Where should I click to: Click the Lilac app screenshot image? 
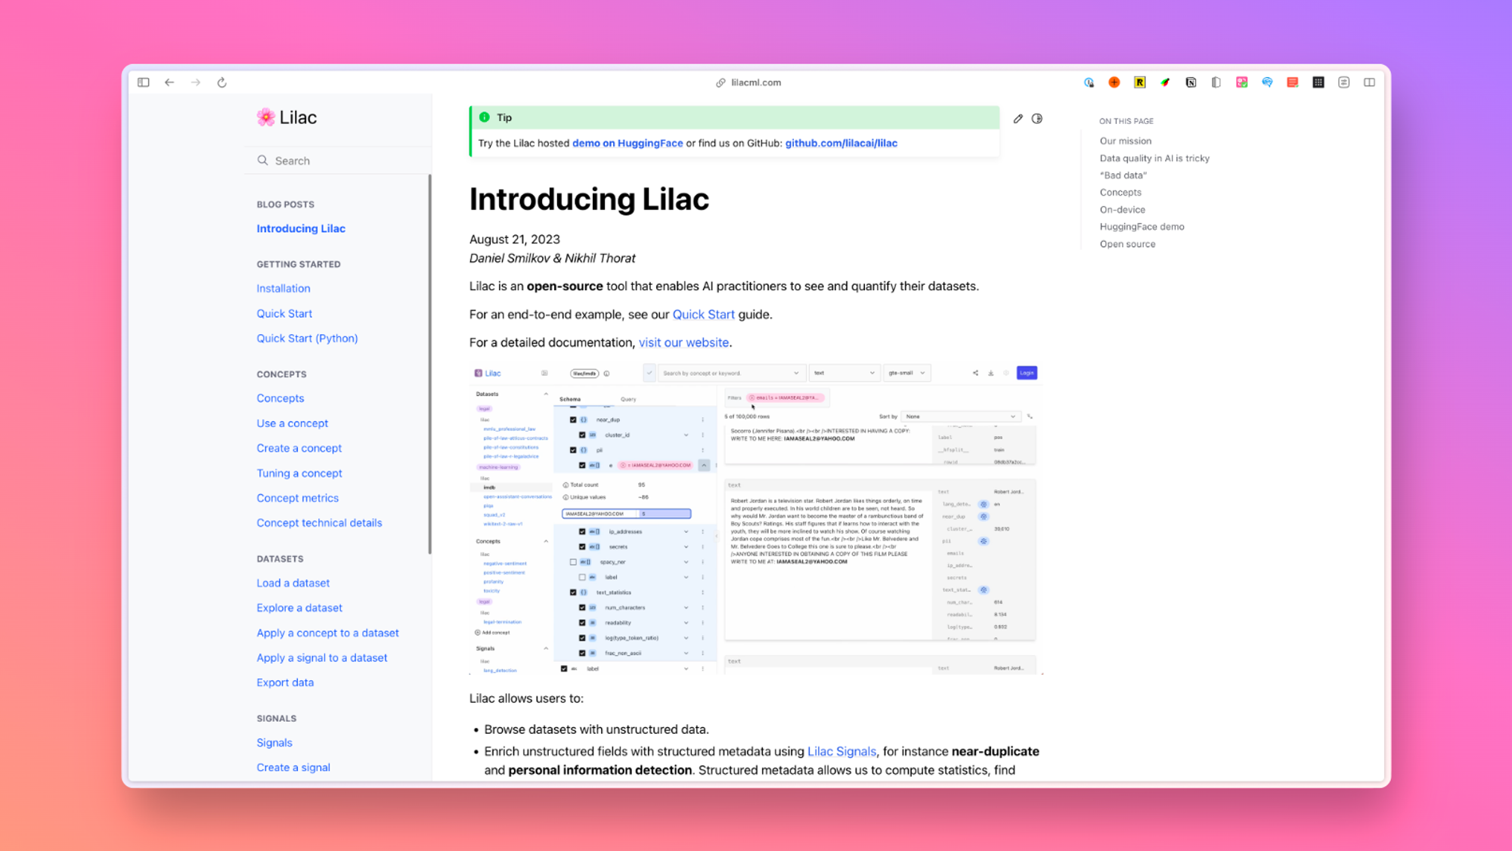[x=756, y=519]
